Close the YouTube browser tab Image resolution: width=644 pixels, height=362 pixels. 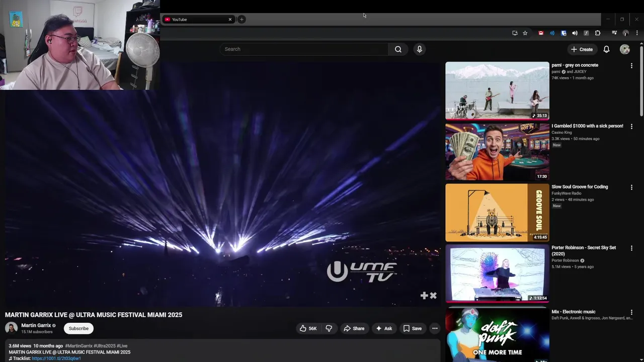click(x=230, y=20)
